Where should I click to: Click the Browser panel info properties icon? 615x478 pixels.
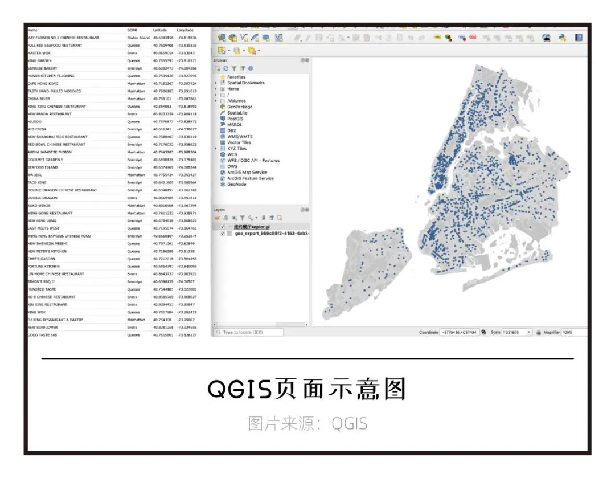(x=251, y=68)
